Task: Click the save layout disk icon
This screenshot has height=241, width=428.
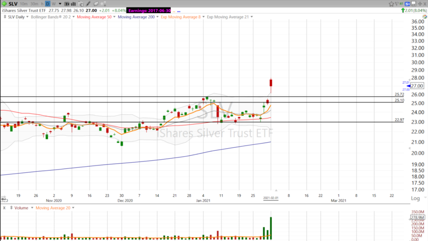Action: click(x=414, y=4)
